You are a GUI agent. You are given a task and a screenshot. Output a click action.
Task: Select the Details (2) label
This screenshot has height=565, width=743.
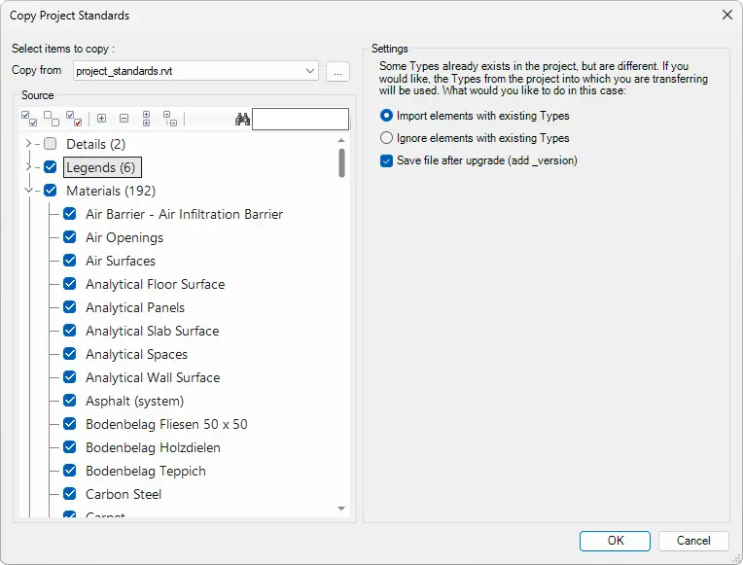click(x=95, y=144)
